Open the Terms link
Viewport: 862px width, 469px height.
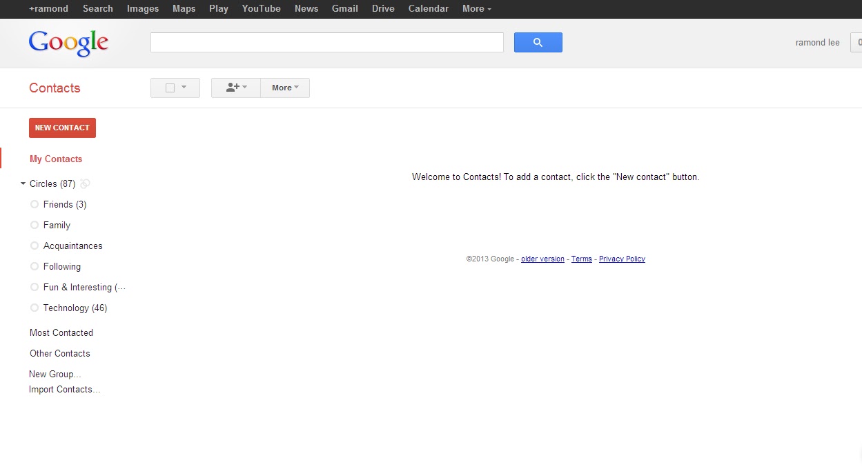(582, 259)
